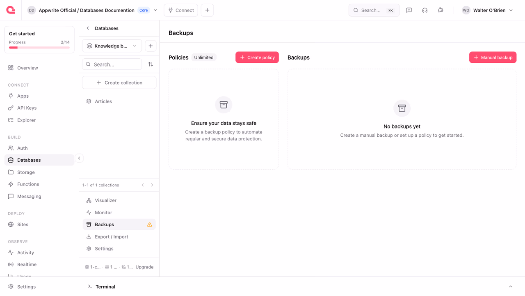Click the Connect button

181,10
